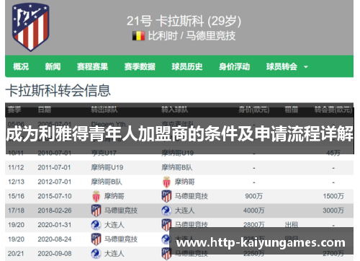Click Monaco crest in 12/13 row
The width and height of the screenshot is (360, 261).
[166, 182]
